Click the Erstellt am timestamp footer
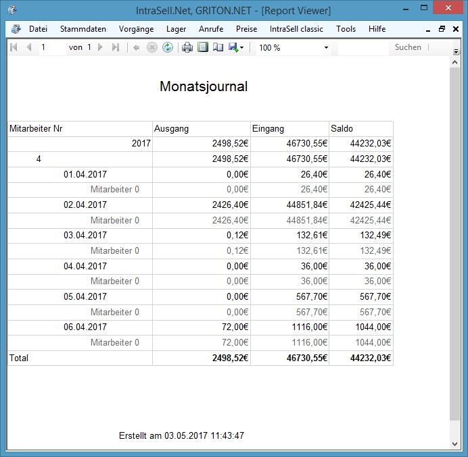Screen dimensions: 468x457 181,435
